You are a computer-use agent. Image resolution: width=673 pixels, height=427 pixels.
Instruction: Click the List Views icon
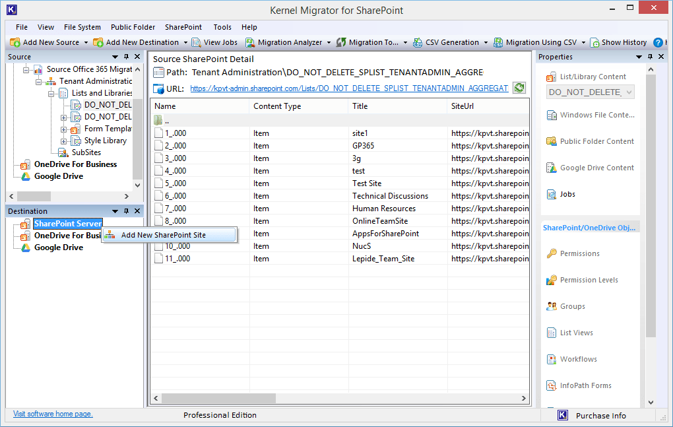point(551,333)
